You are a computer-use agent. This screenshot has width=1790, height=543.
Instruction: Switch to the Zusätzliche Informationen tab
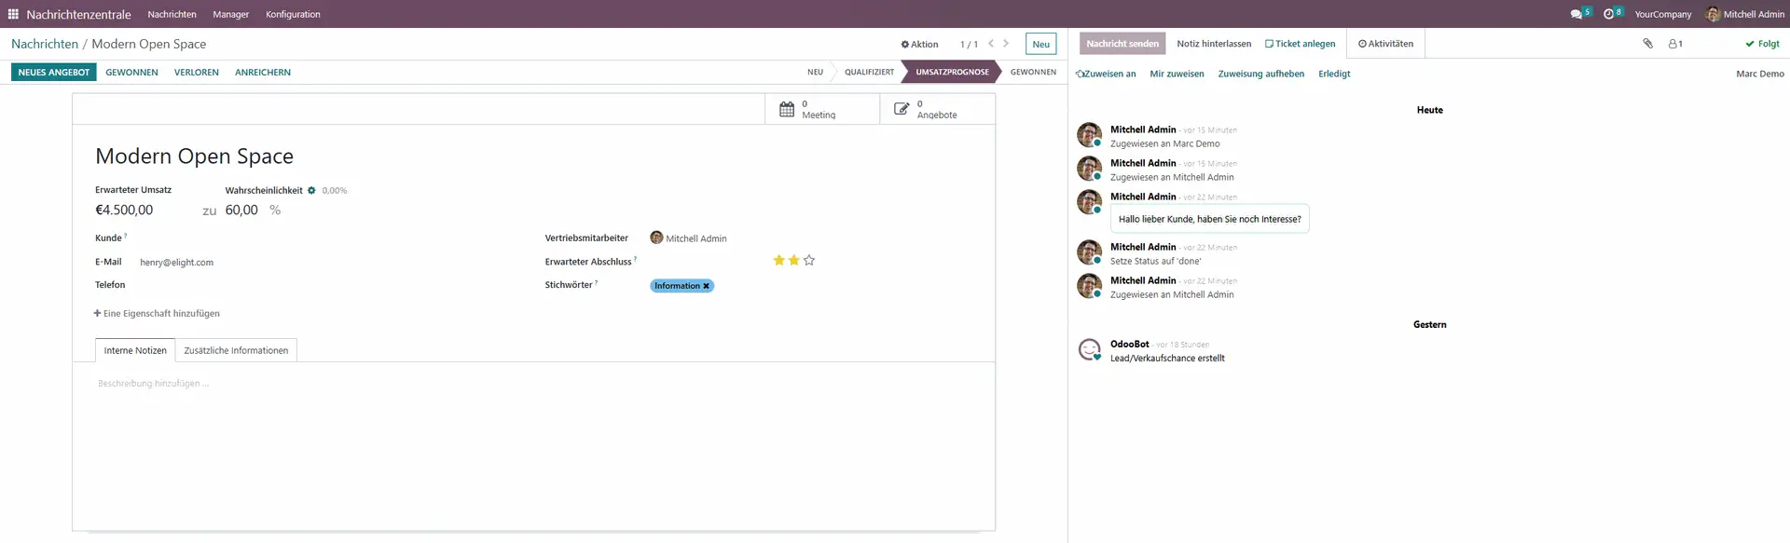pyautogui.click(x=236, y=350)
